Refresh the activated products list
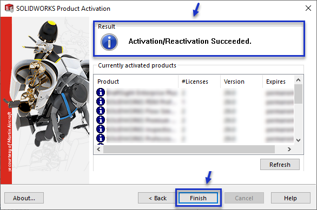The height and width of the screenshot is (210, 317). (x=280, y=165)
